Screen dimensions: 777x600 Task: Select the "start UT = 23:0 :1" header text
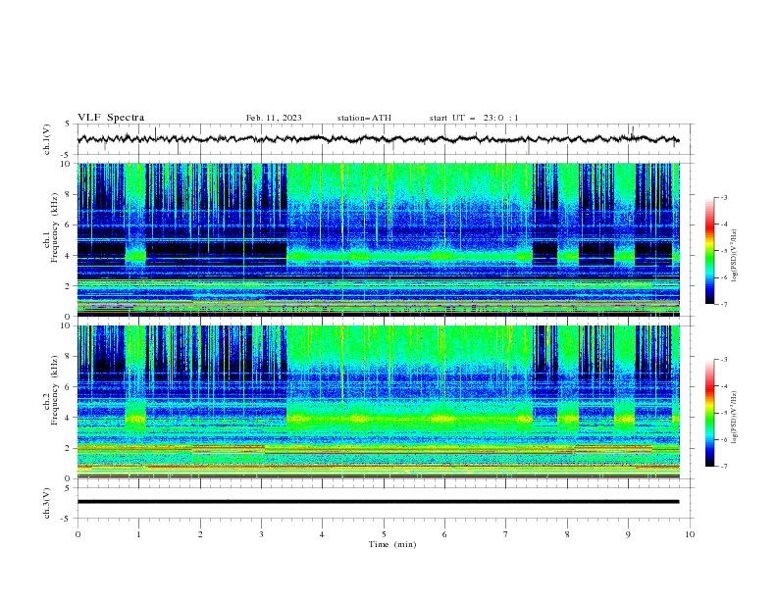point(474,118)
